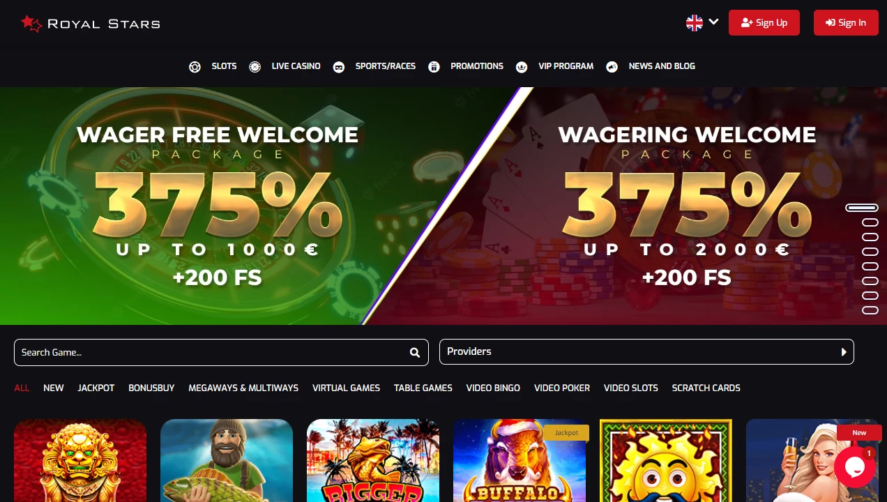Open the Buffalo jackpot game thumbnail
887x502 pixels.
(520, 460)
